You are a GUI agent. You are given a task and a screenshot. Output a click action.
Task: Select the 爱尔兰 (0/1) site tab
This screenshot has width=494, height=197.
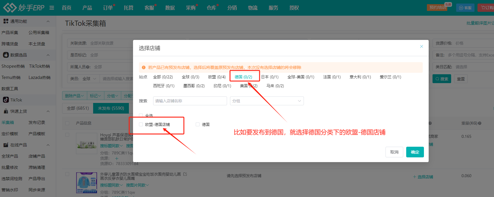tap(390, 77)
